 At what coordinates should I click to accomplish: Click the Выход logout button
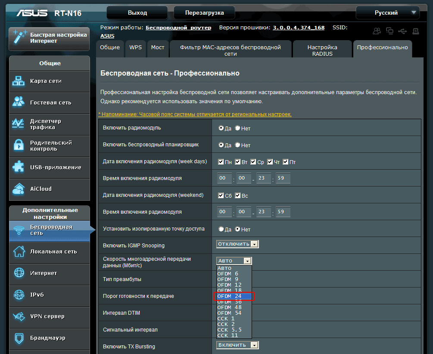137,13
